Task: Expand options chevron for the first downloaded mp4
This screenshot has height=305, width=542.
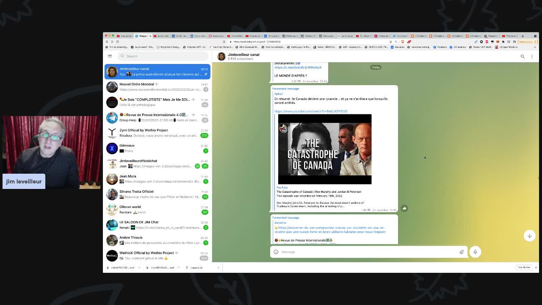Action: (x=139, y=268)
